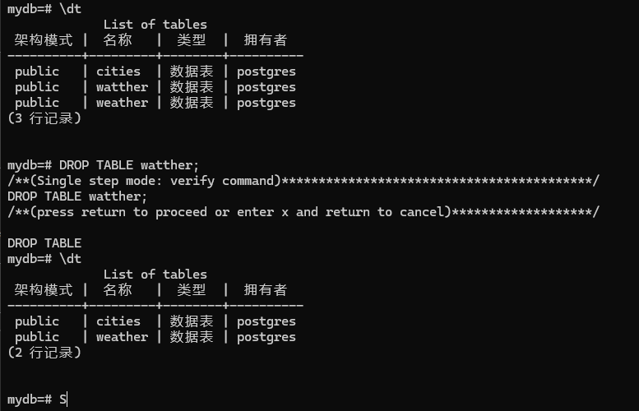Click cities in the two-row table listing
639x411 pixels.
118,321
